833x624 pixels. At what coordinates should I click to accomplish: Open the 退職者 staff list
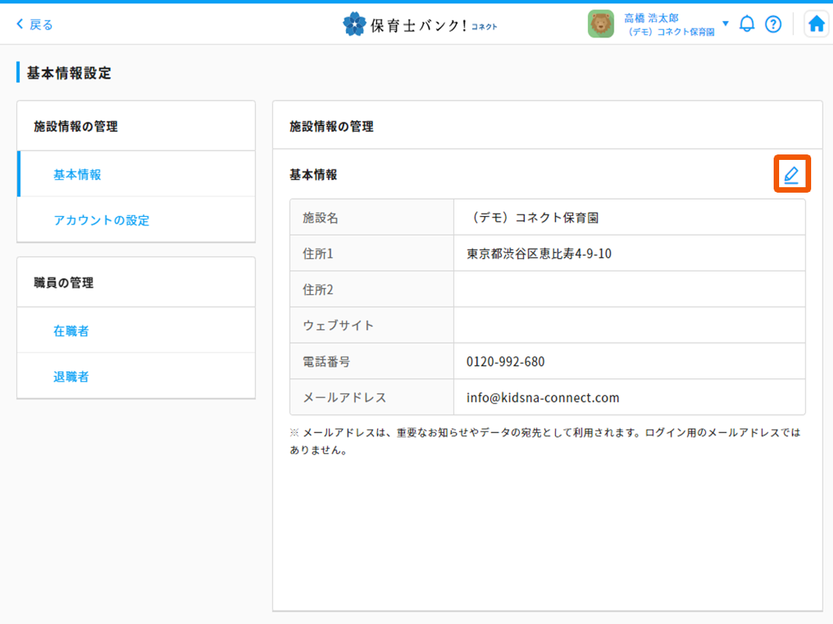[71, 377]
